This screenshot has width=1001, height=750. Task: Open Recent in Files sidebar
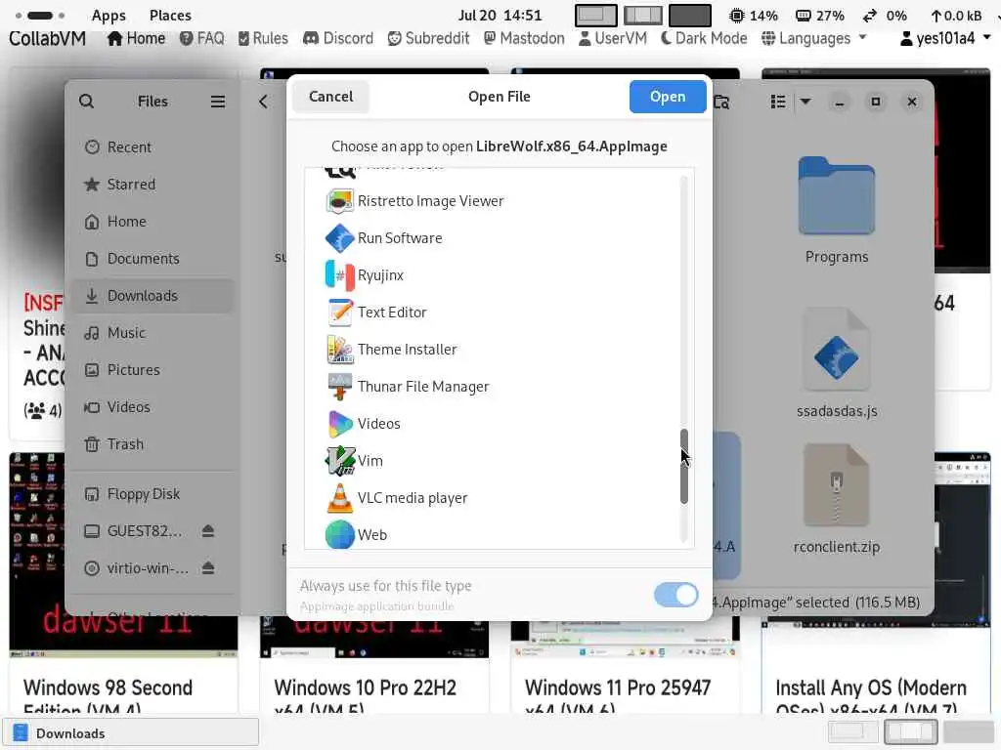(152, 147)
